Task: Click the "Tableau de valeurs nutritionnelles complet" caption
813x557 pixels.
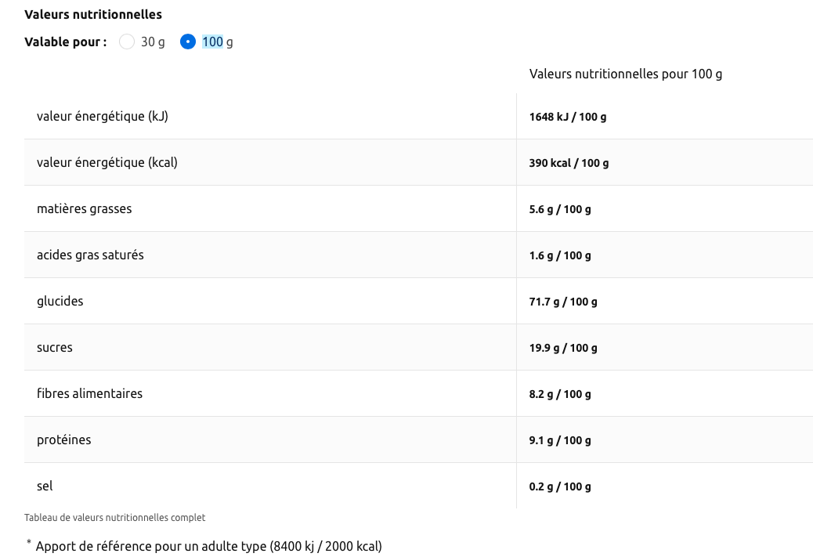Action: (115, 518)
